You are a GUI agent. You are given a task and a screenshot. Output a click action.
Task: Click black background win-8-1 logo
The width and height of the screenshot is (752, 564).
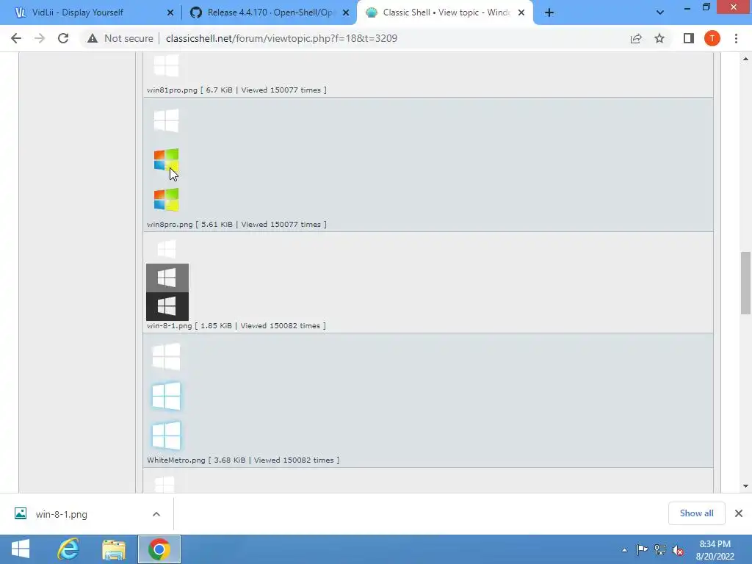point(167,306)
